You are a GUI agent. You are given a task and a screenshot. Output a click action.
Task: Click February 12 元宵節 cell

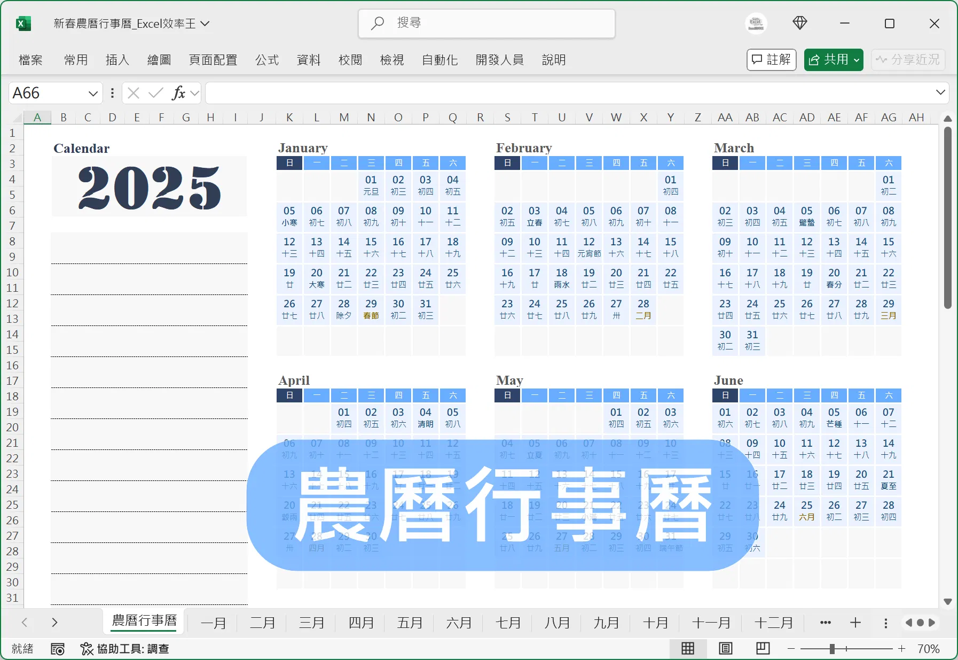[x=589, y=247]
